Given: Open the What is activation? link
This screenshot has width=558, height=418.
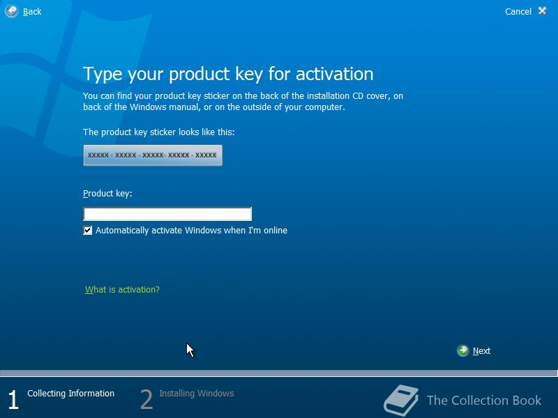Looking at the screenshot, I should click(122, 290).
